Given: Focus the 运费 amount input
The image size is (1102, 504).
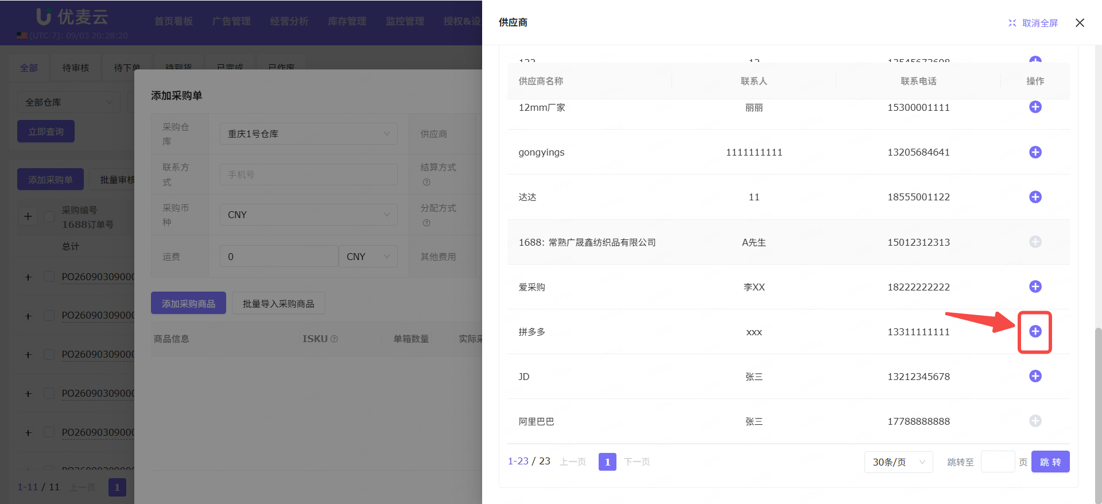Looking at the screenshot, I should [279, 257].
